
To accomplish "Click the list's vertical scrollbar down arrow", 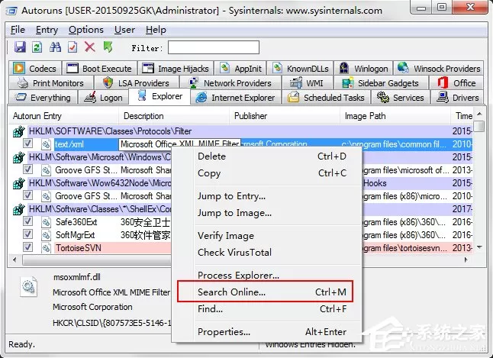I will point(479,247).
